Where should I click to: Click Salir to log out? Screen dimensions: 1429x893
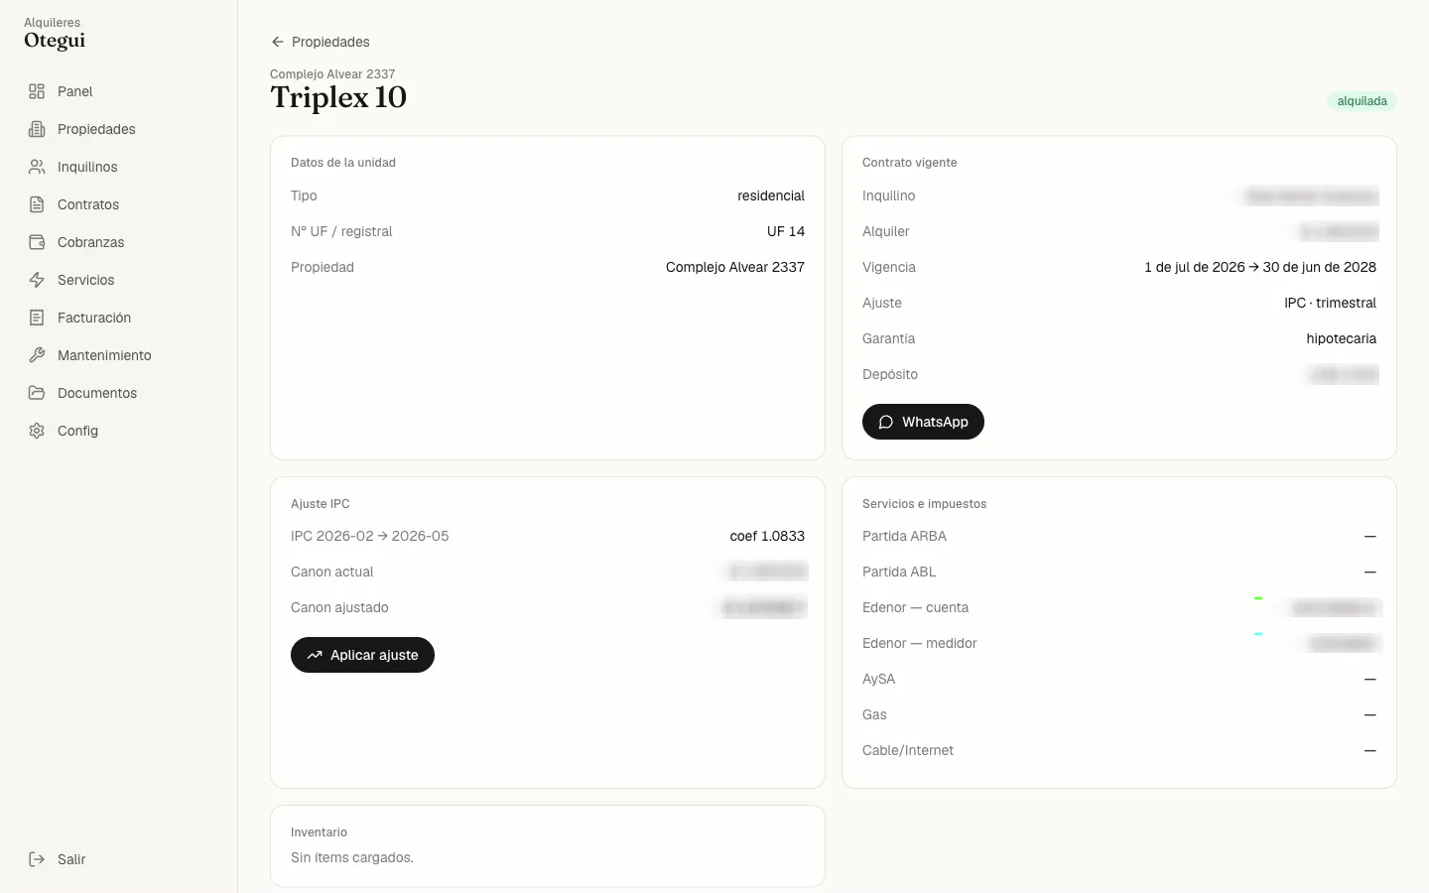(119, 859)
